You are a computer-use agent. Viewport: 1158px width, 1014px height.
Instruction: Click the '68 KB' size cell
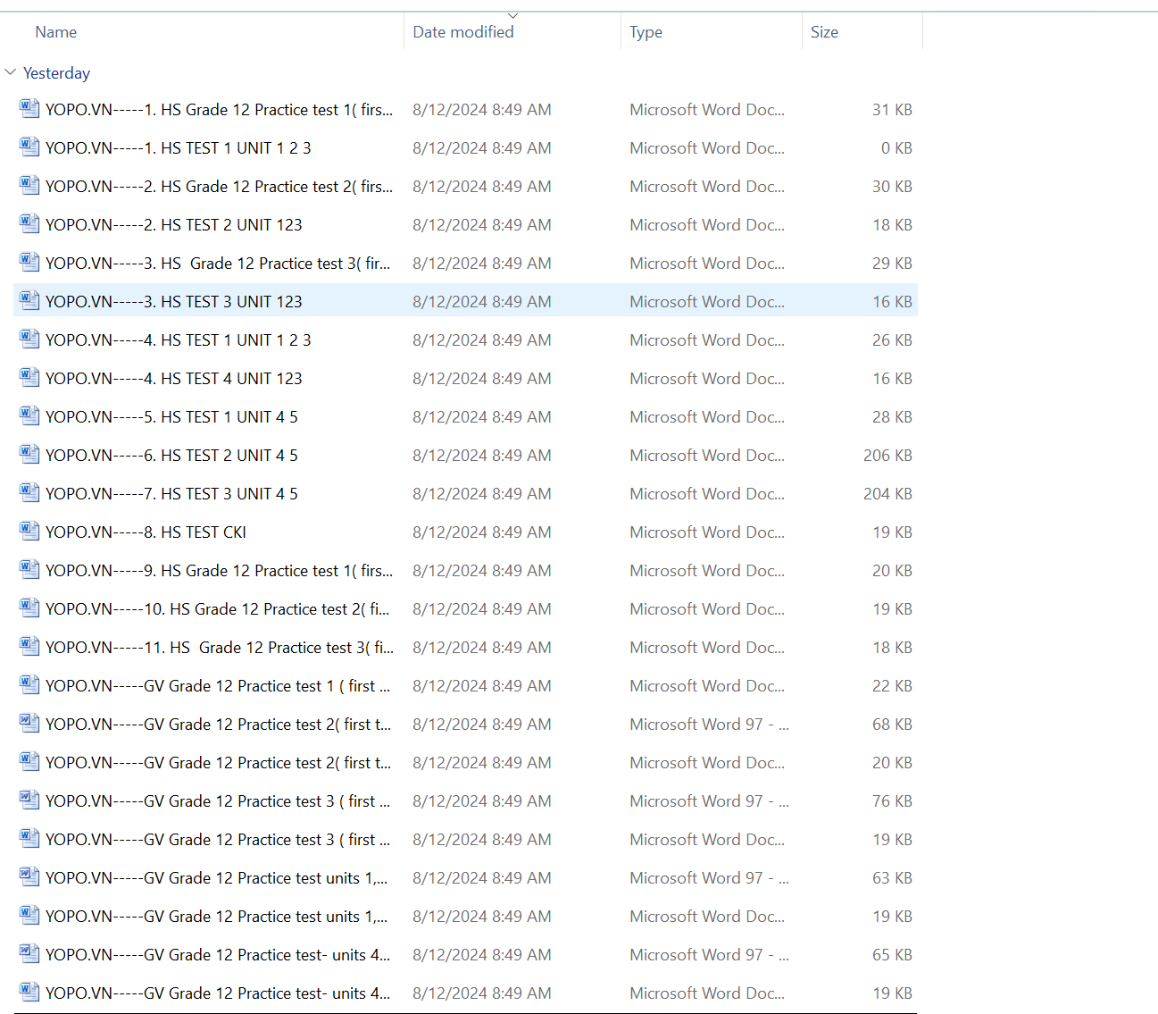coord(892,725)
